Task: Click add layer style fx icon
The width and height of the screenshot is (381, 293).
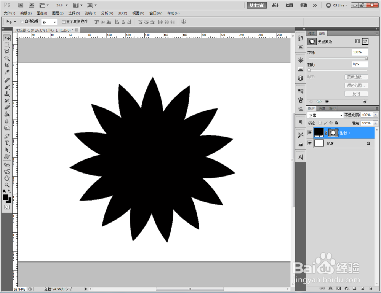Action: click(x=330, y=288)
